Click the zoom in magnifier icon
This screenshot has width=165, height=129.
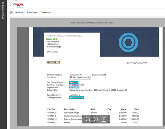96,120
